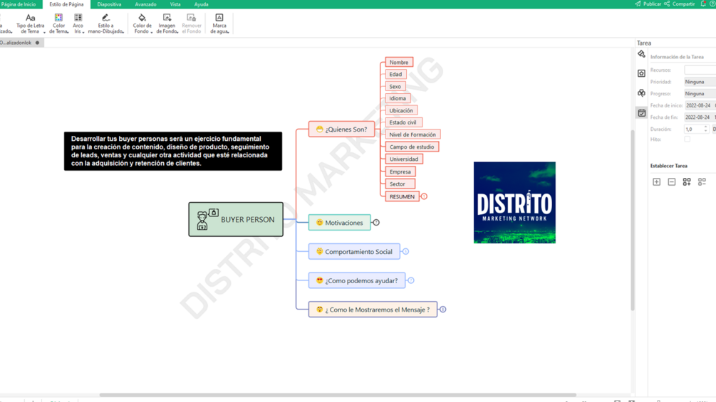Open the Ayuda tab

point(202,4)
